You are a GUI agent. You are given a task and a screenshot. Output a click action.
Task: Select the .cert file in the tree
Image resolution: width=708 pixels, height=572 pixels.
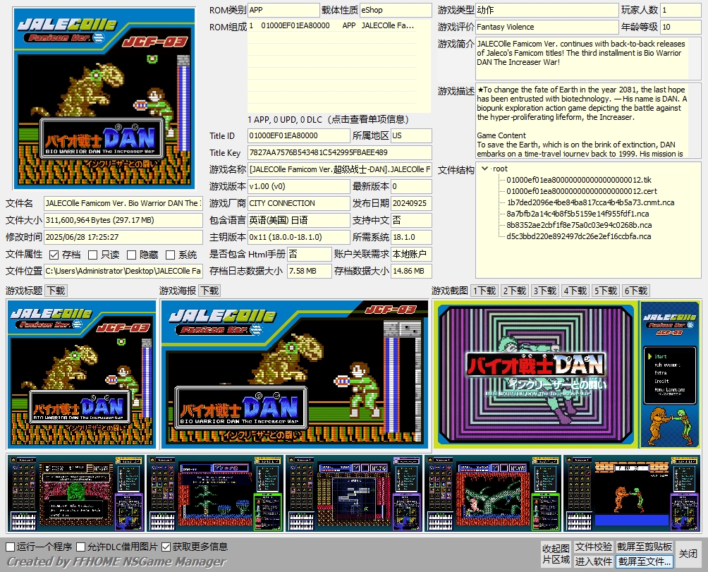point(582,191)
